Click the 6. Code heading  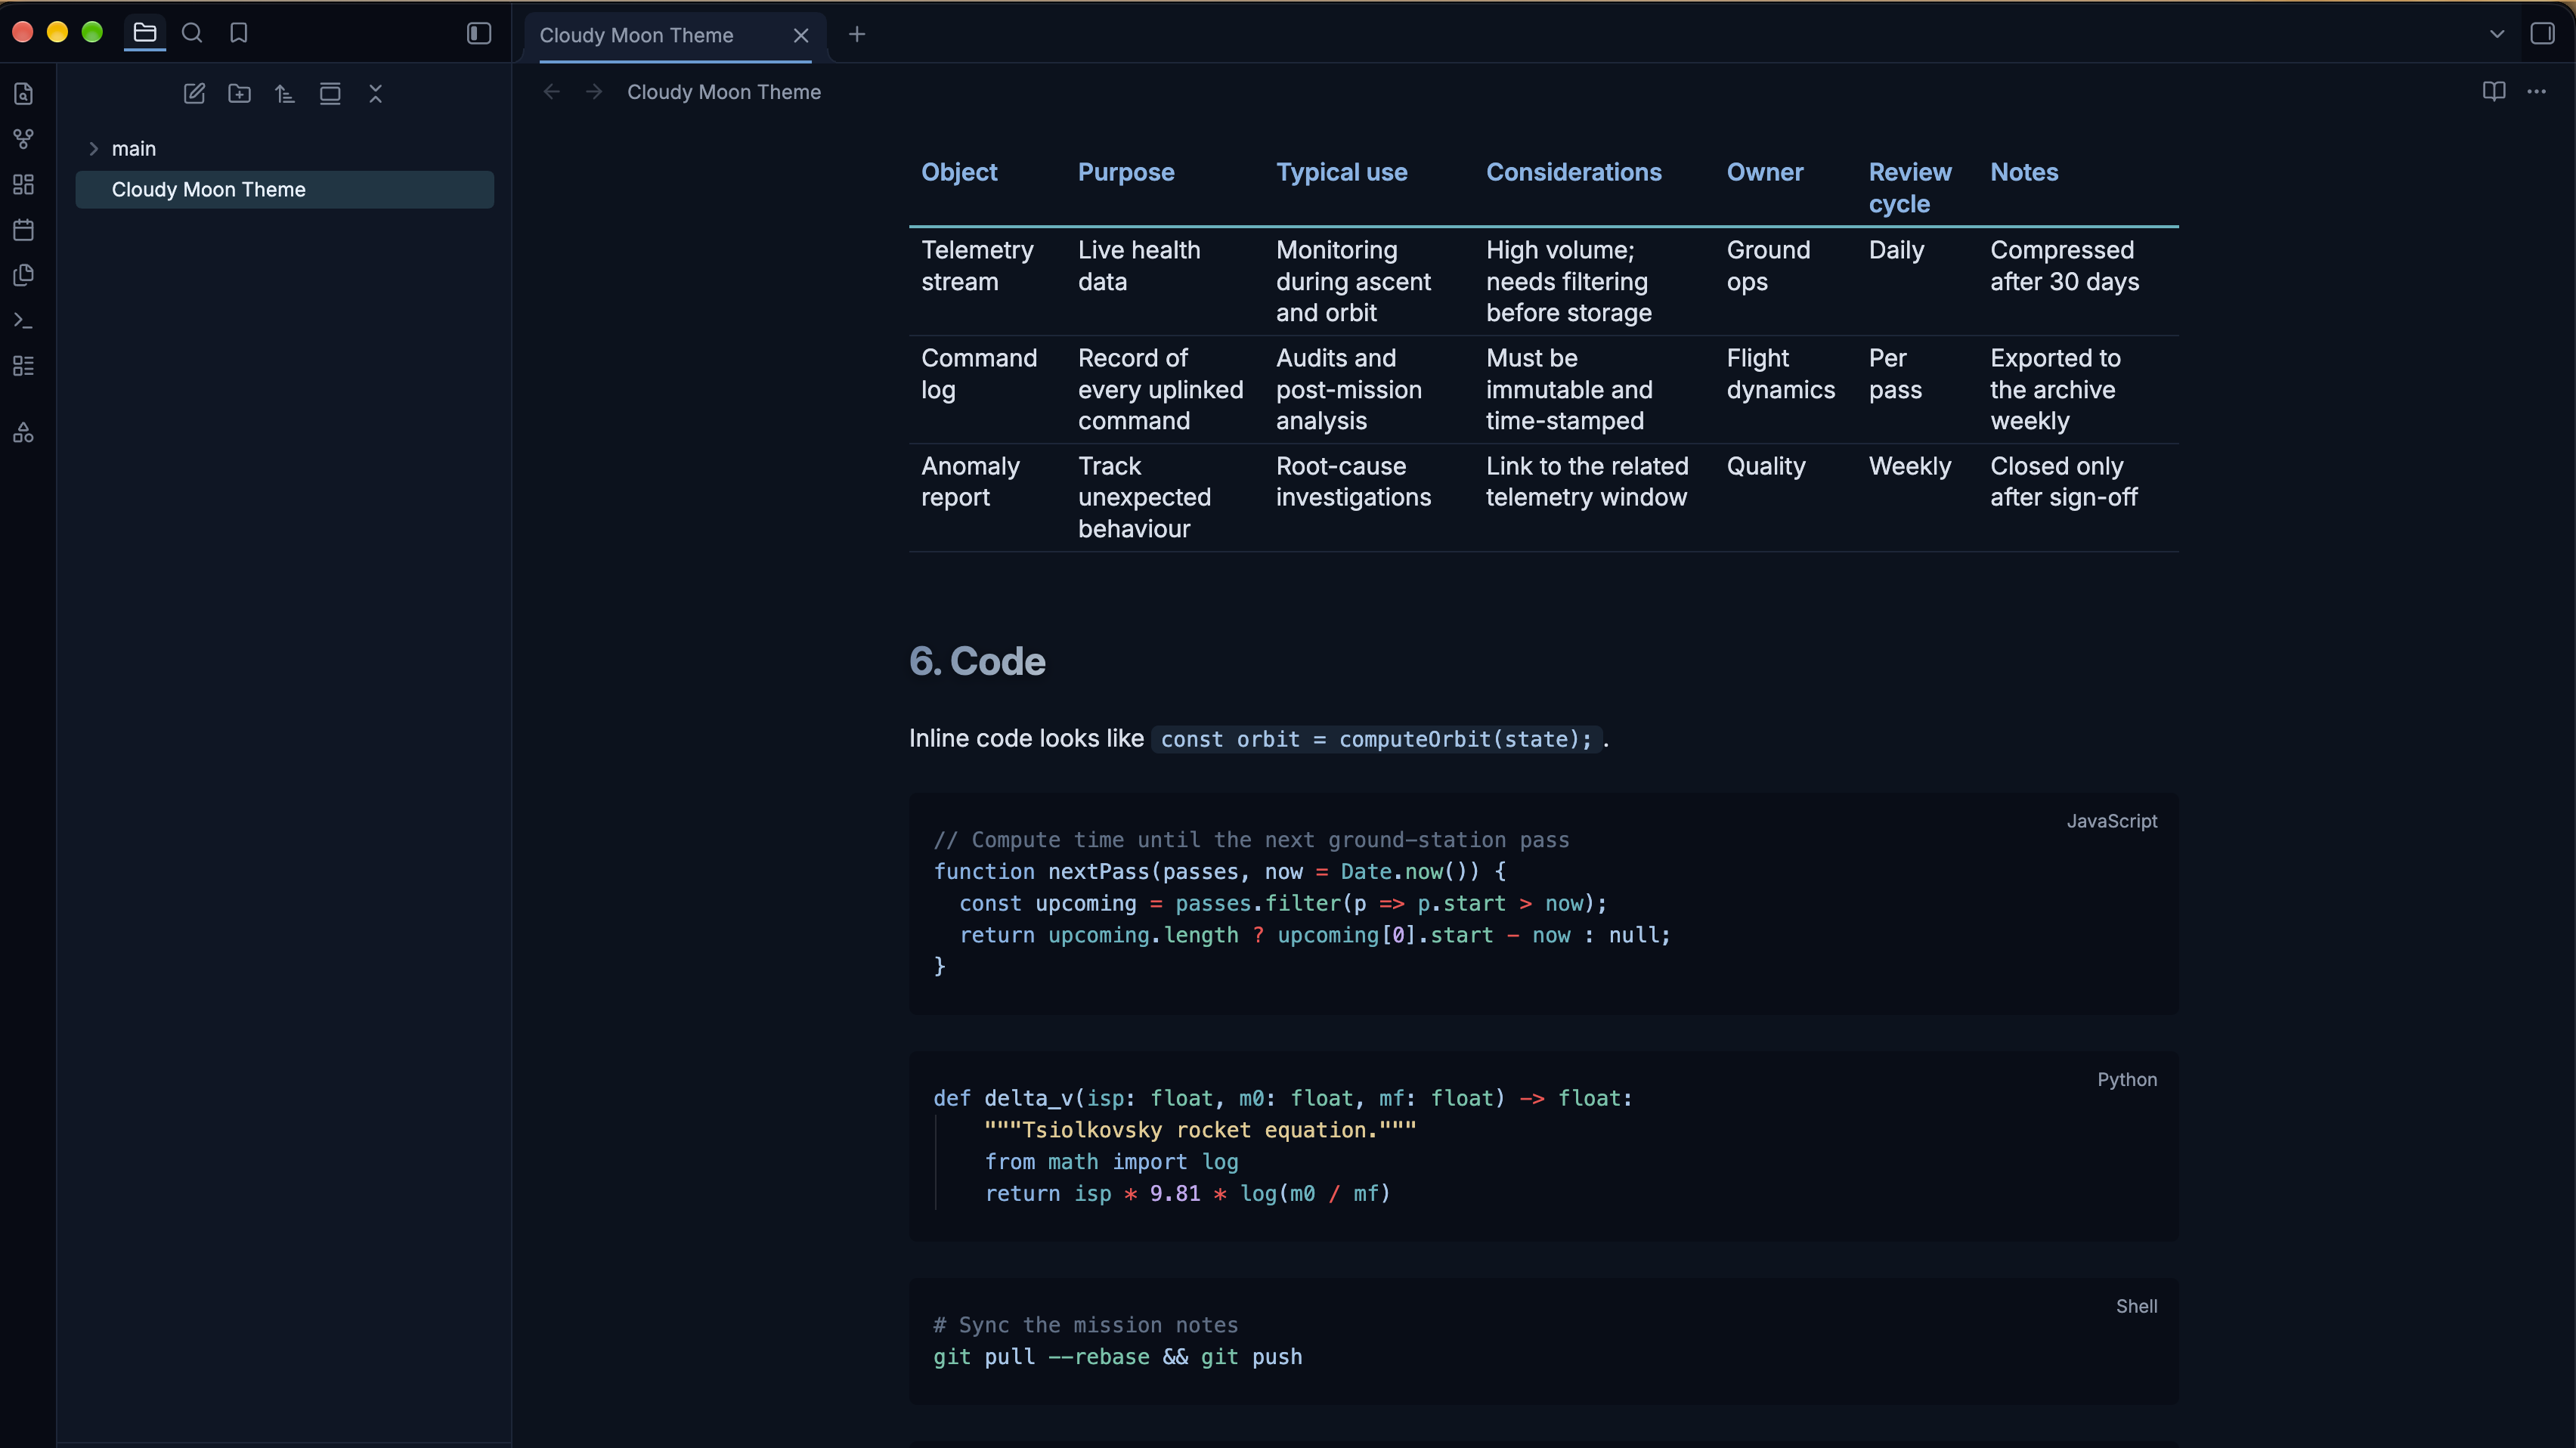point(977,661)
